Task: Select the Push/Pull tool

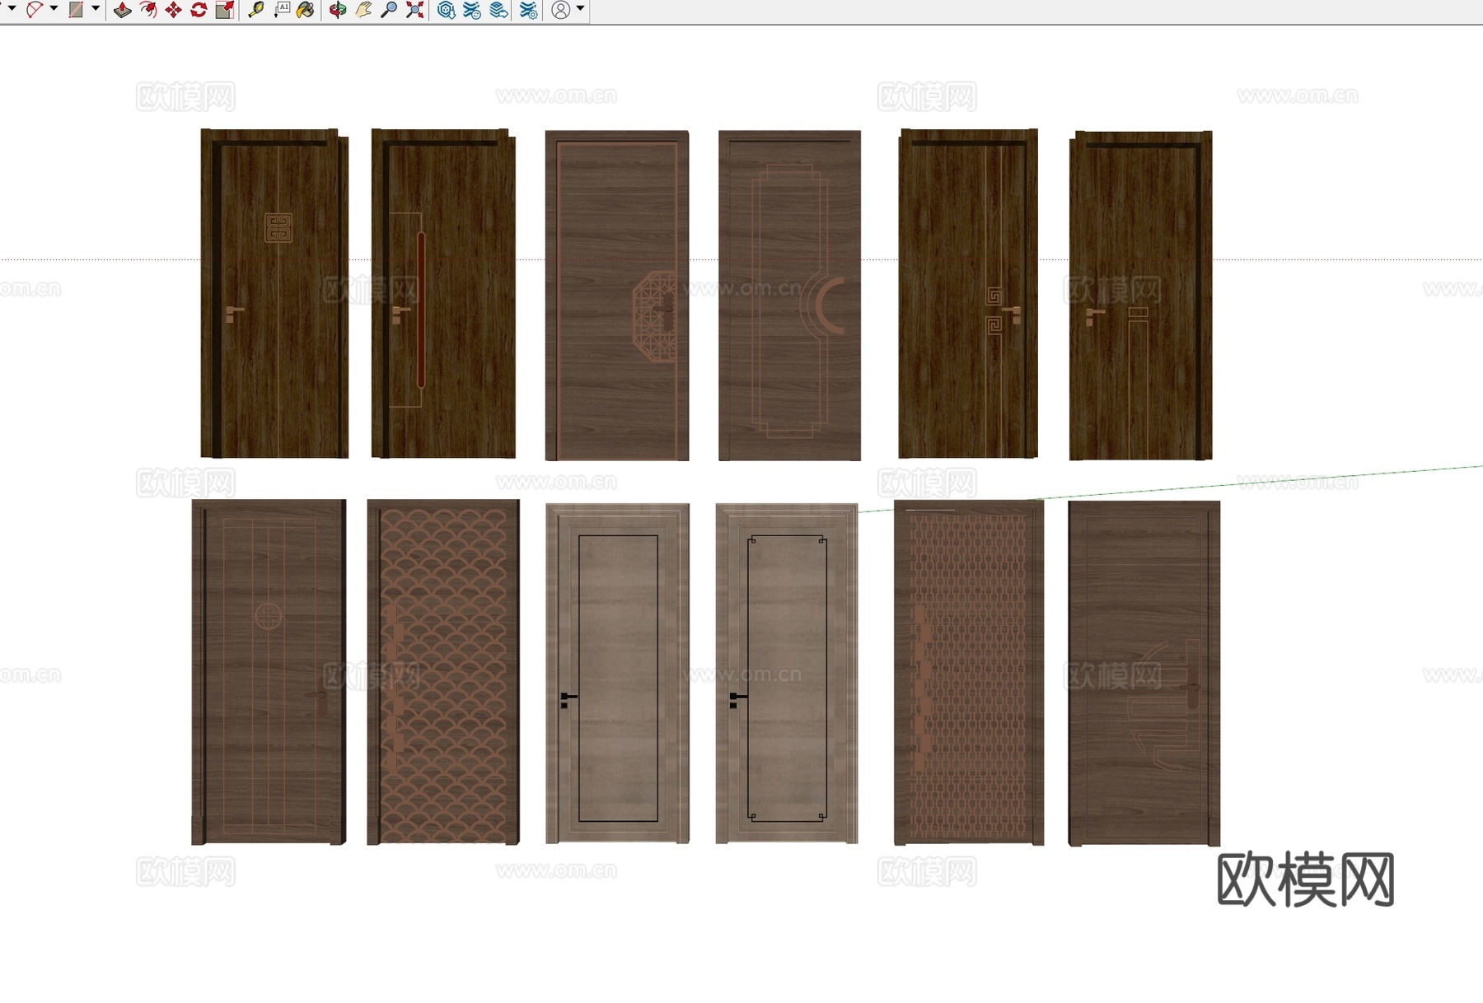Action: click(x=123, y=10)
